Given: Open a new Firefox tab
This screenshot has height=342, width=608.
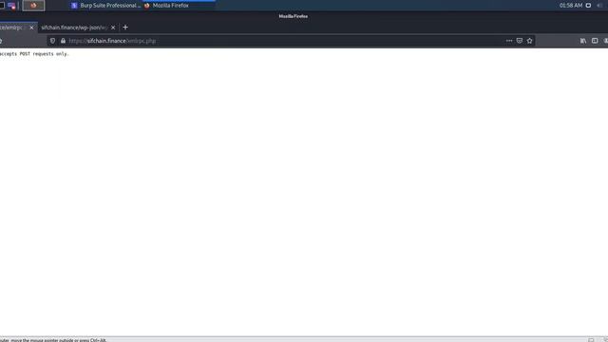Looking at the screenshot, I should click(x=125, y=28).
